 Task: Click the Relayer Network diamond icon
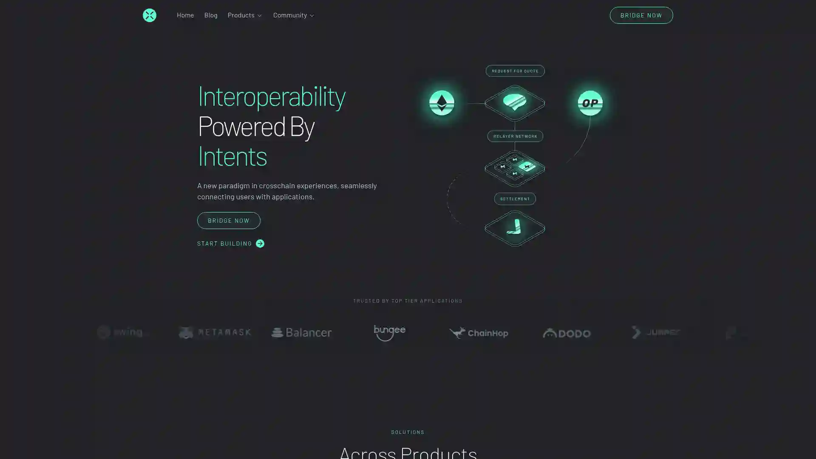515,167
